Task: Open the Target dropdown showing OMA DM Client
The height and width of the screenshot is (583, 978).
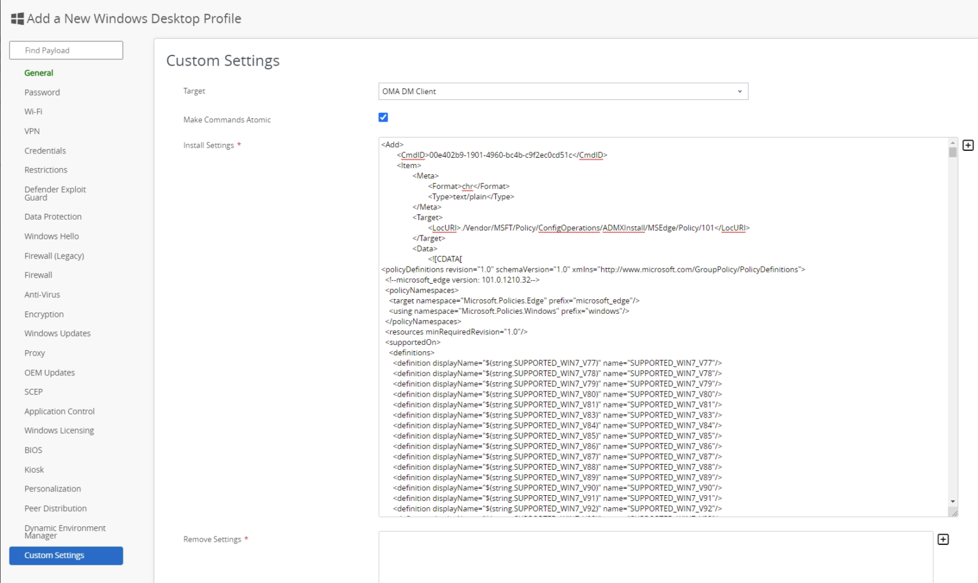Action: [x=563, y=91]
